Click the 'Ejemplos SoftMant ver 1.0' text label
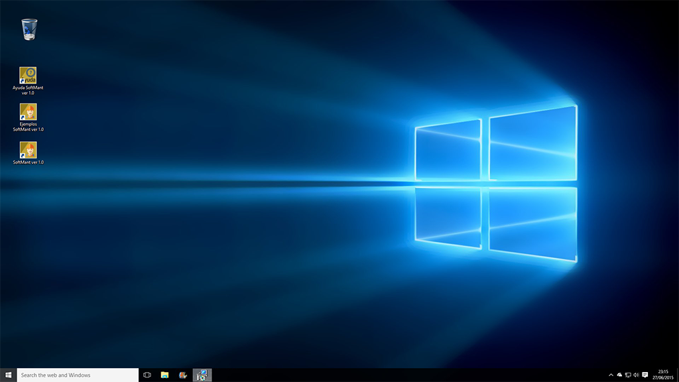The image size is (679, 382). coord(28,127)
